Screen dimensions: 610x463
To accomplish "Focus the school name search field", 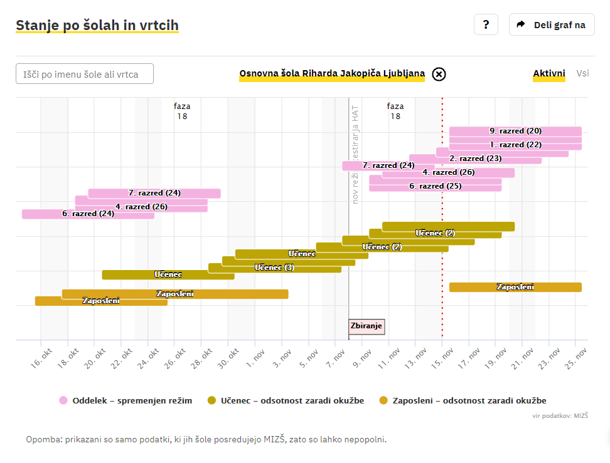I will 85,74.
